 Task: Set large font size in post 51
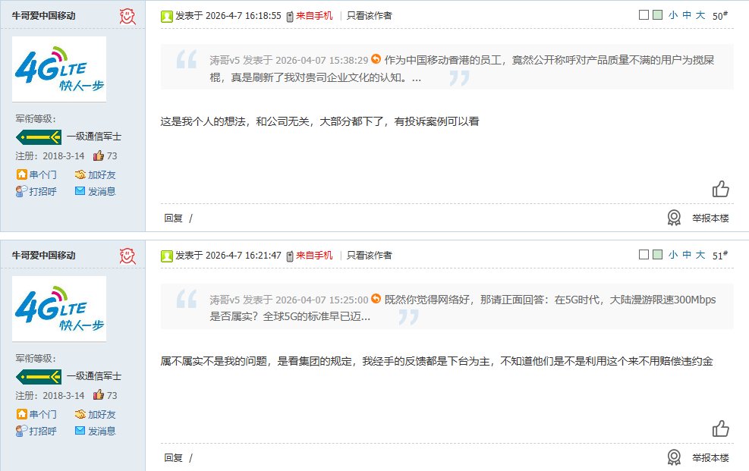point(700,255)
